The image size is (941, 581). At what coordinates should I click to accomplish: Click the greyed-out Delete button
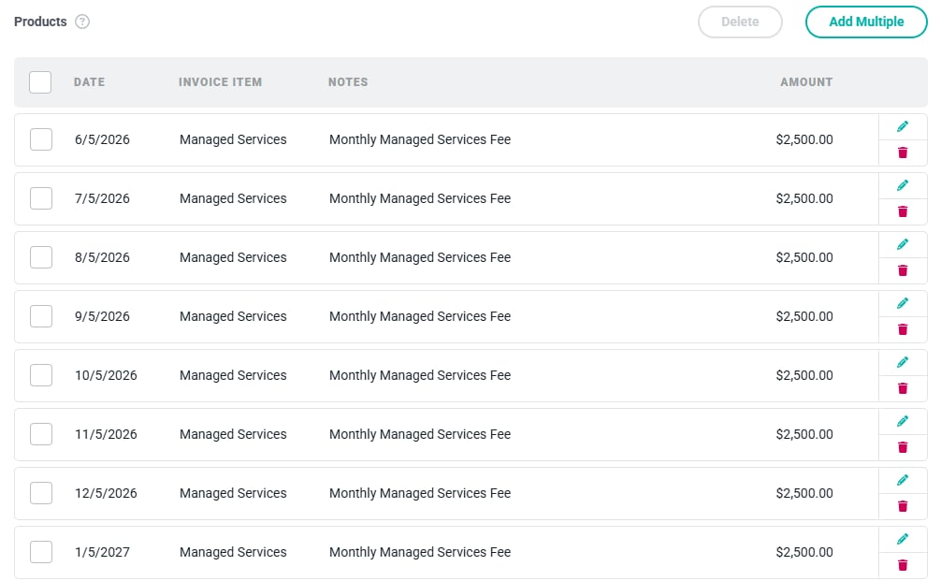pyautogui.click(x=740, y=22)
